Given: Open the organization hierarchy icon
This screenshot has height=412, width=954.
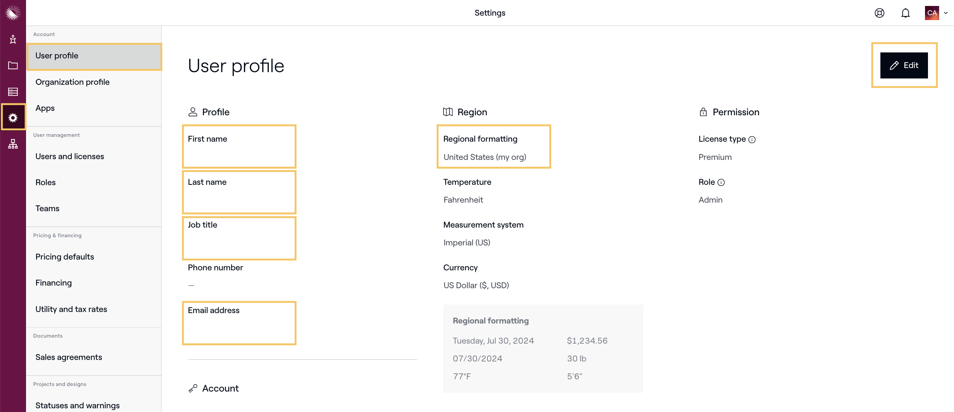Looking at the screenshot, I should (13, 144).
